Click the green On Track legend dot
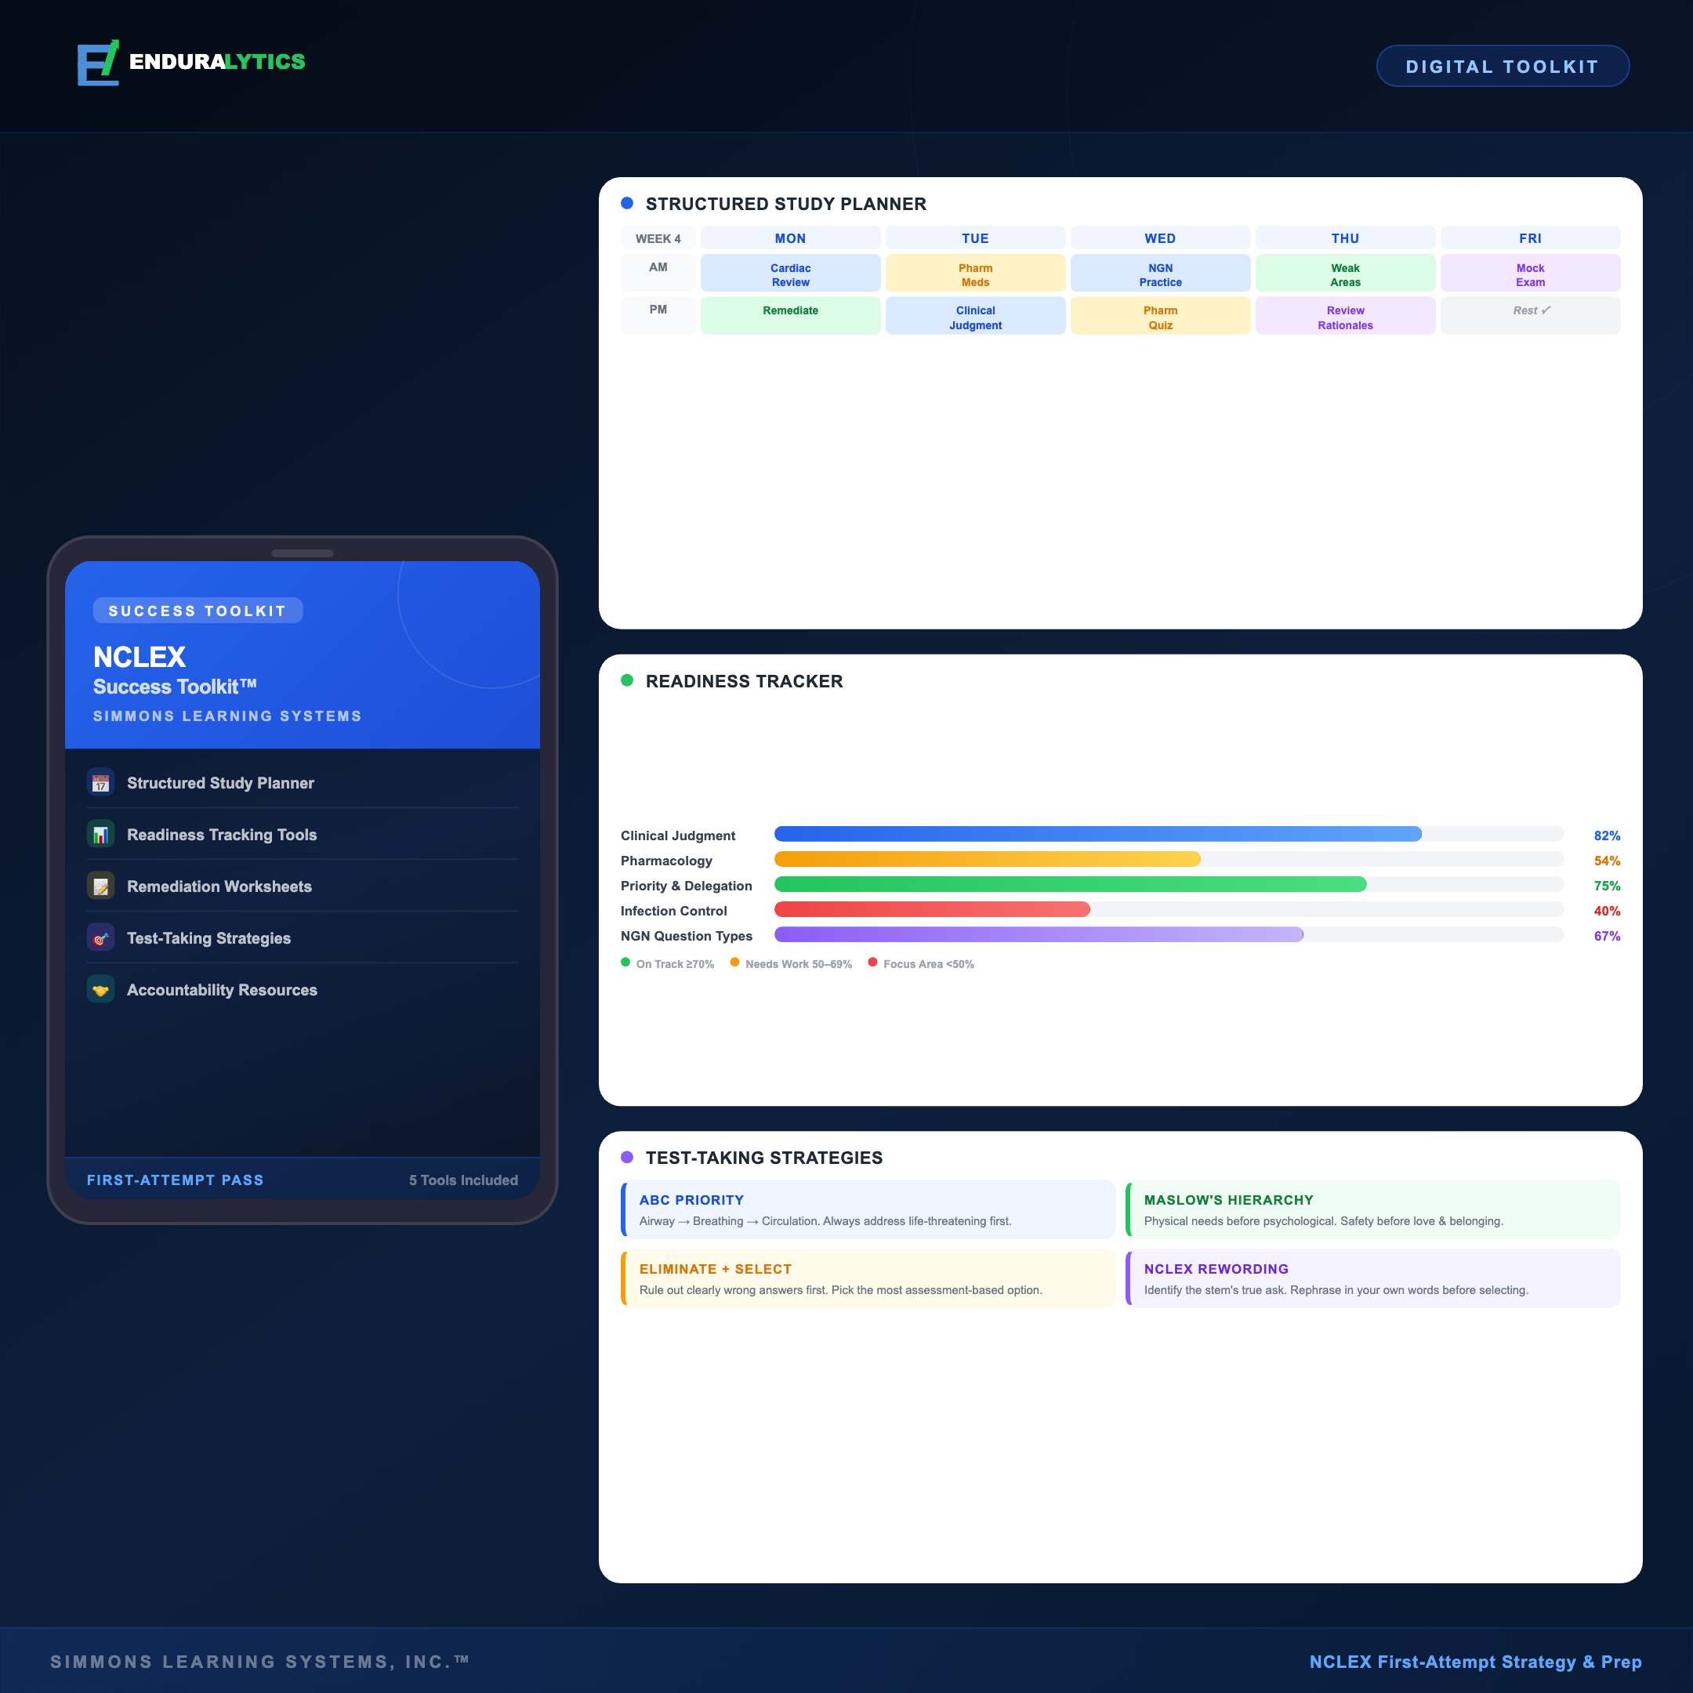1693x1693 pixels. point(625,963)
